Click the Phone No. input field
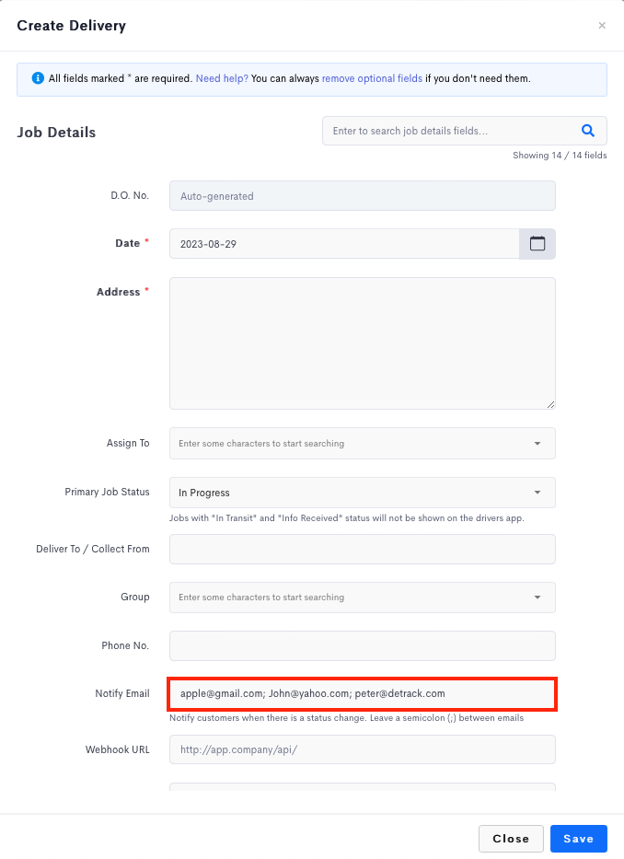This screenshot has height=859, width=624. pyautogui.click(x=362, y=645)
